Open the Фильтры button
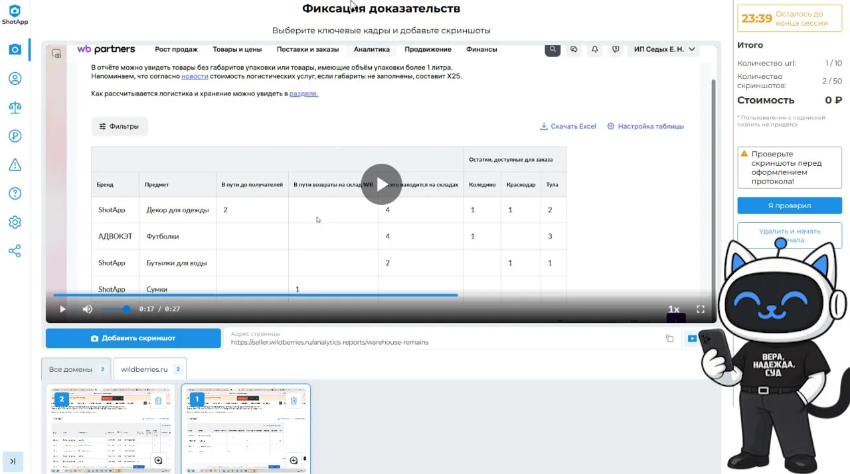 click(x=120, y=126)
